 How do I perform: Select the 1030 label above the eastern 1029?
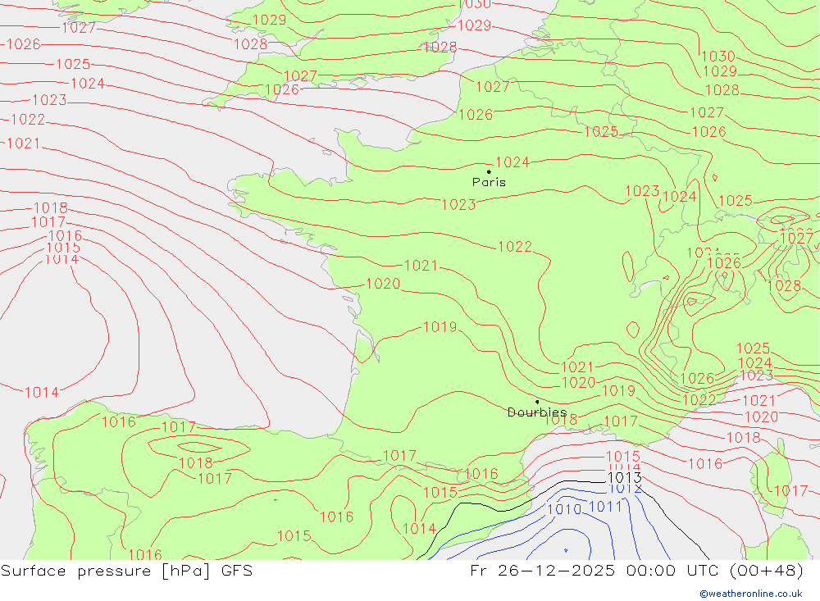tap(718, 56)
